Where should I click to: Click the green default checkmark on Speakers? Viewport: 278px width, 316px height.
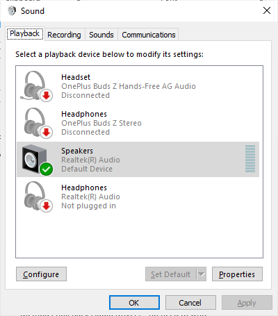point(47,169)
